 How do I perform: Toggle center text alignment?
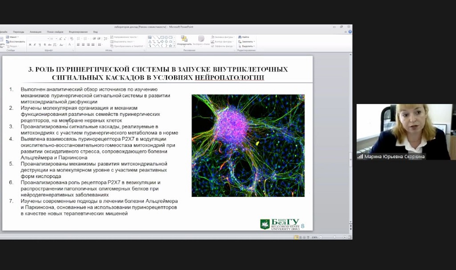point(83,45)
